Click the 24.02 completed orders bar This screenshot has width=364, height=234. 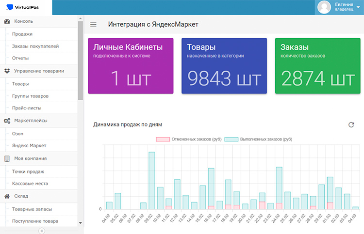coord(279,185)
